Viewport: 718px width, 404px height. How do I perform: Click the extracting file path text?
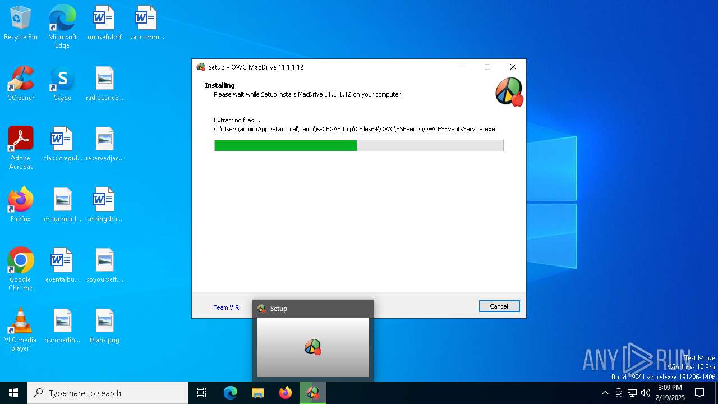point(355,129)
